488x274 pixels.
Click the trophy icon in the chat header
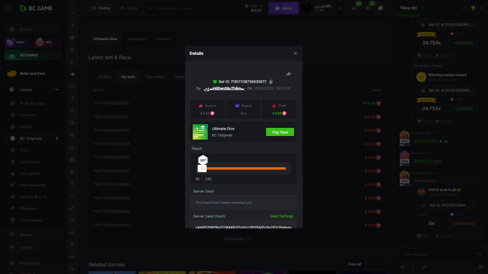pos(473,8)
